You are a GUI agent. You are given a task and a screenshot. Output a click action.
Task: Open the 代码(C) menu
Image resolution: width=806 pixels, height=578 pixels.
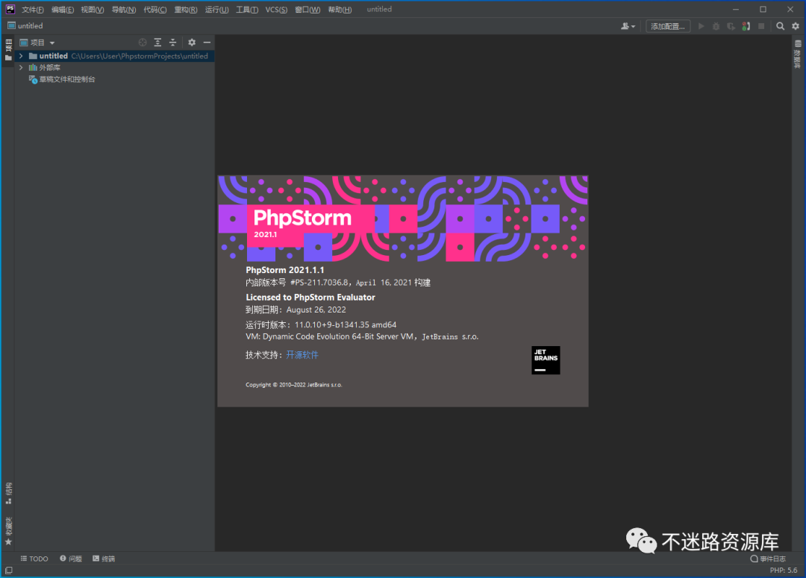coord(154,10)
